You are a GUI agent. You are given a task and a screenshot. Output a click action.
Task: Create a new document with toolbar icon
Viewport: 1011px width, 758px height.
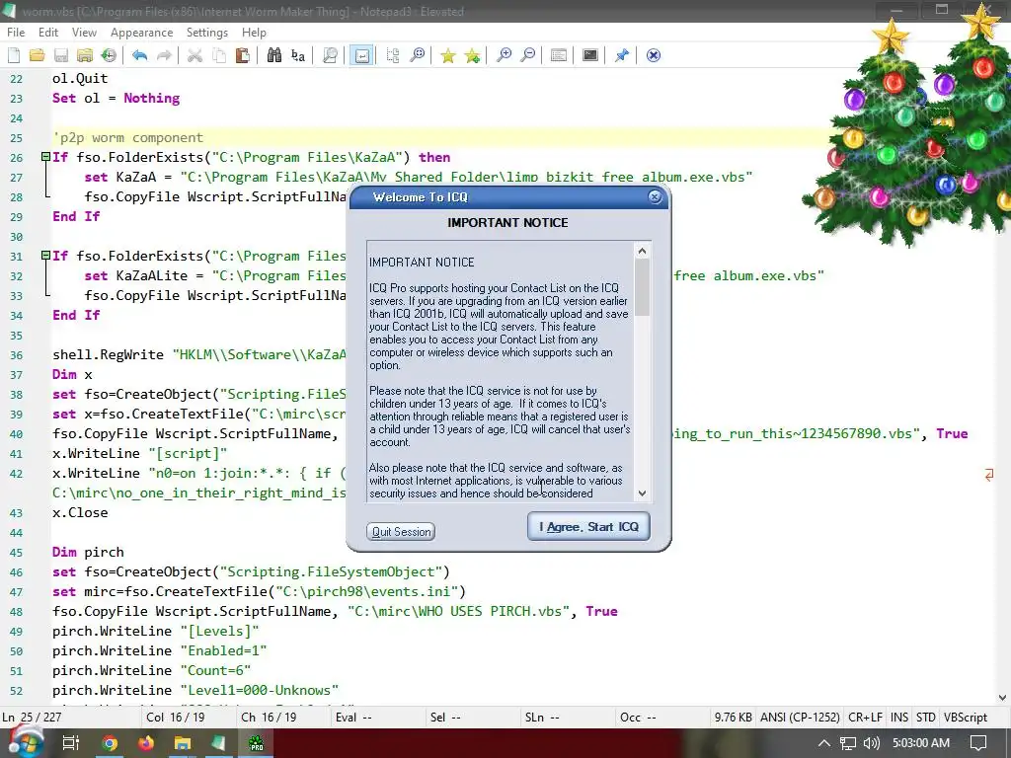14,55
